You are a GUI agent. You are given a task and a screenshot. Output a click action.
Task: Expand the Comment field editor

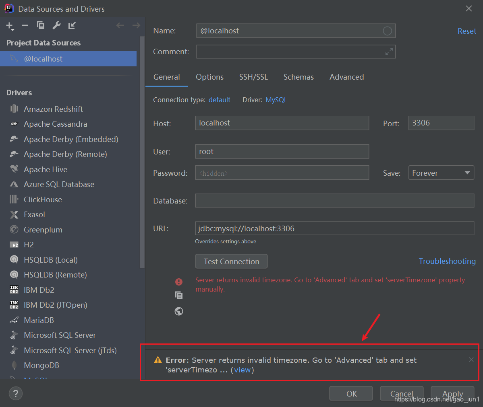389,52
